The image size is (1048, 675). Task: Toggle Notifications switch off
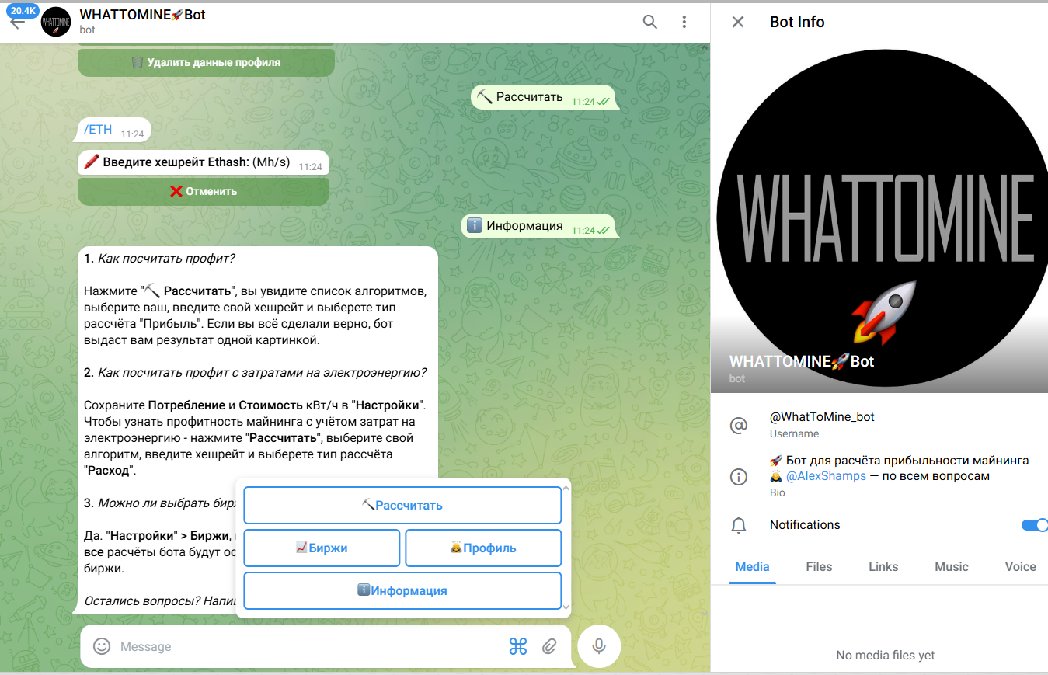(1034, 525)
